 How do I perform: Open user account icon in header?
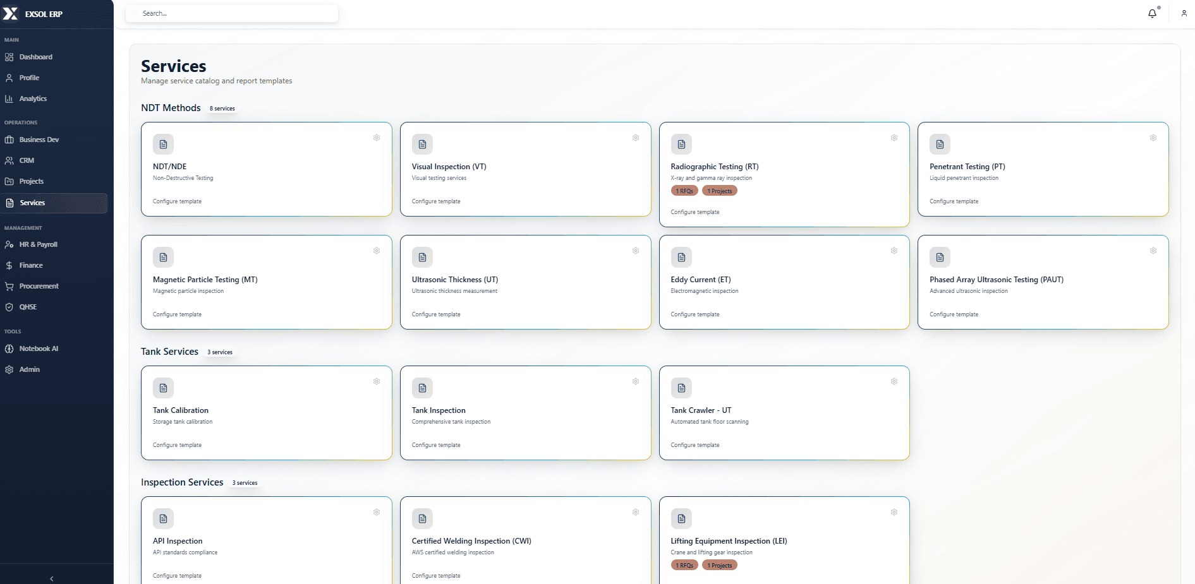[x=1184, y=13]
